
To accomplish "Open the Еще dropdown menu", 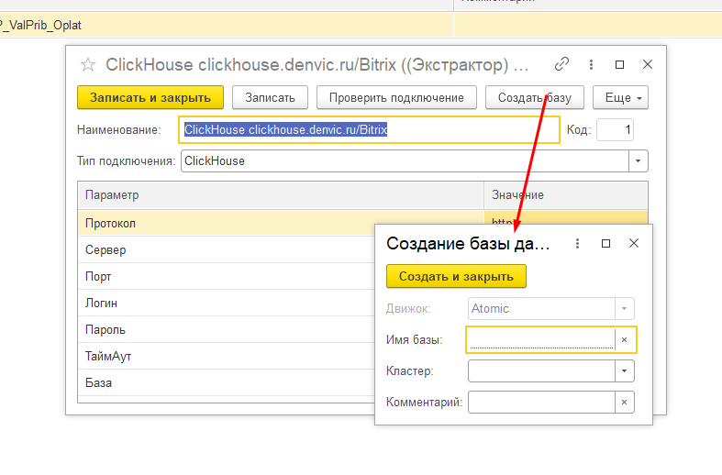I will (620, 97).
